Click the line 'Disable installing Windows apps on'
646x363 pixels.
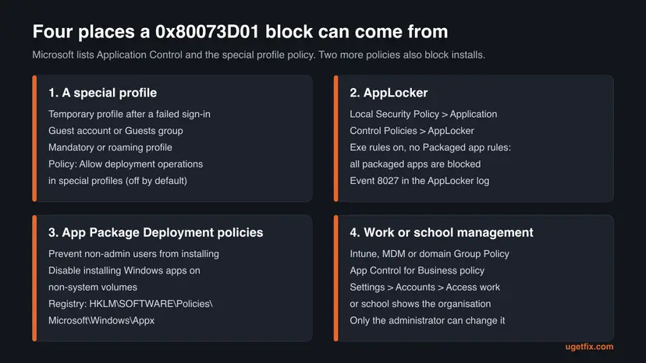point(124,270)
